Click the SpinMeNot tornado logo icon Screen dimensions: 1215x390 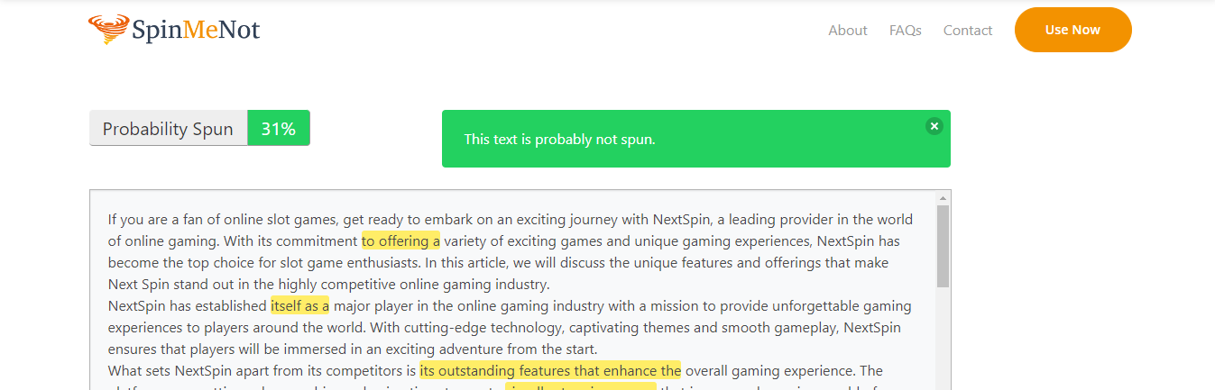[108, 30]
